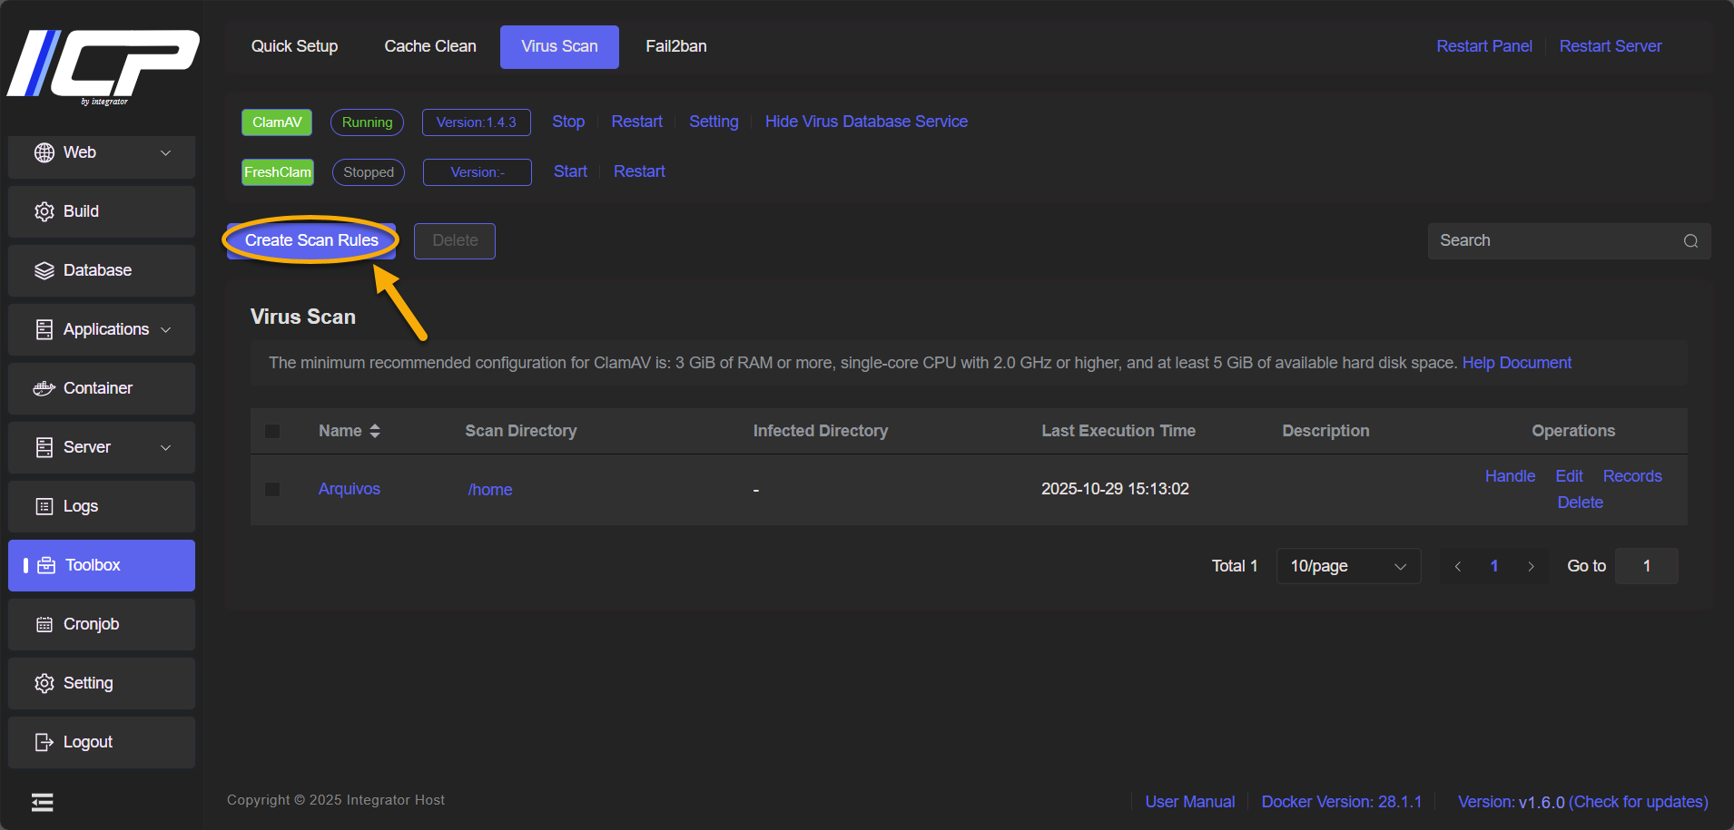
Task: Click the Build gear icon
Action: point(44,211)
